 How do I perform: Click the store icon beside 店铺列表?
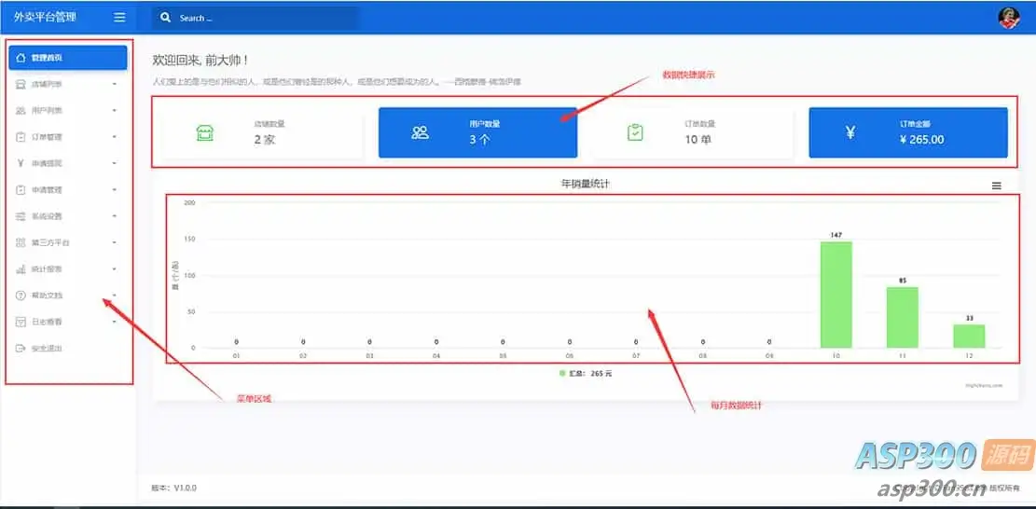[21, 85]
